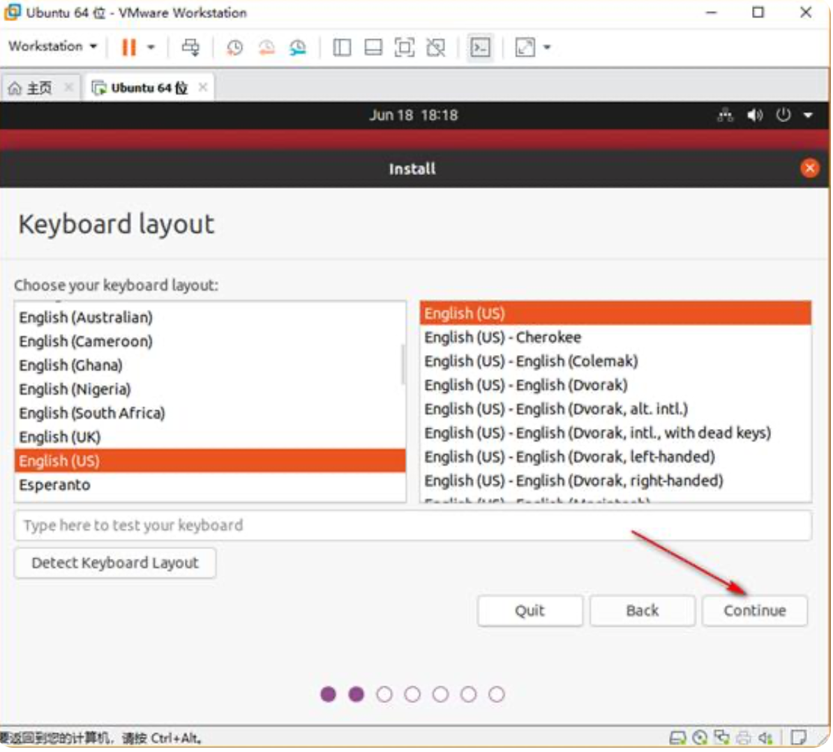Choose English (US) - Cherokee variant
This screenshot has width=833, height=752.
pos(616,337)
